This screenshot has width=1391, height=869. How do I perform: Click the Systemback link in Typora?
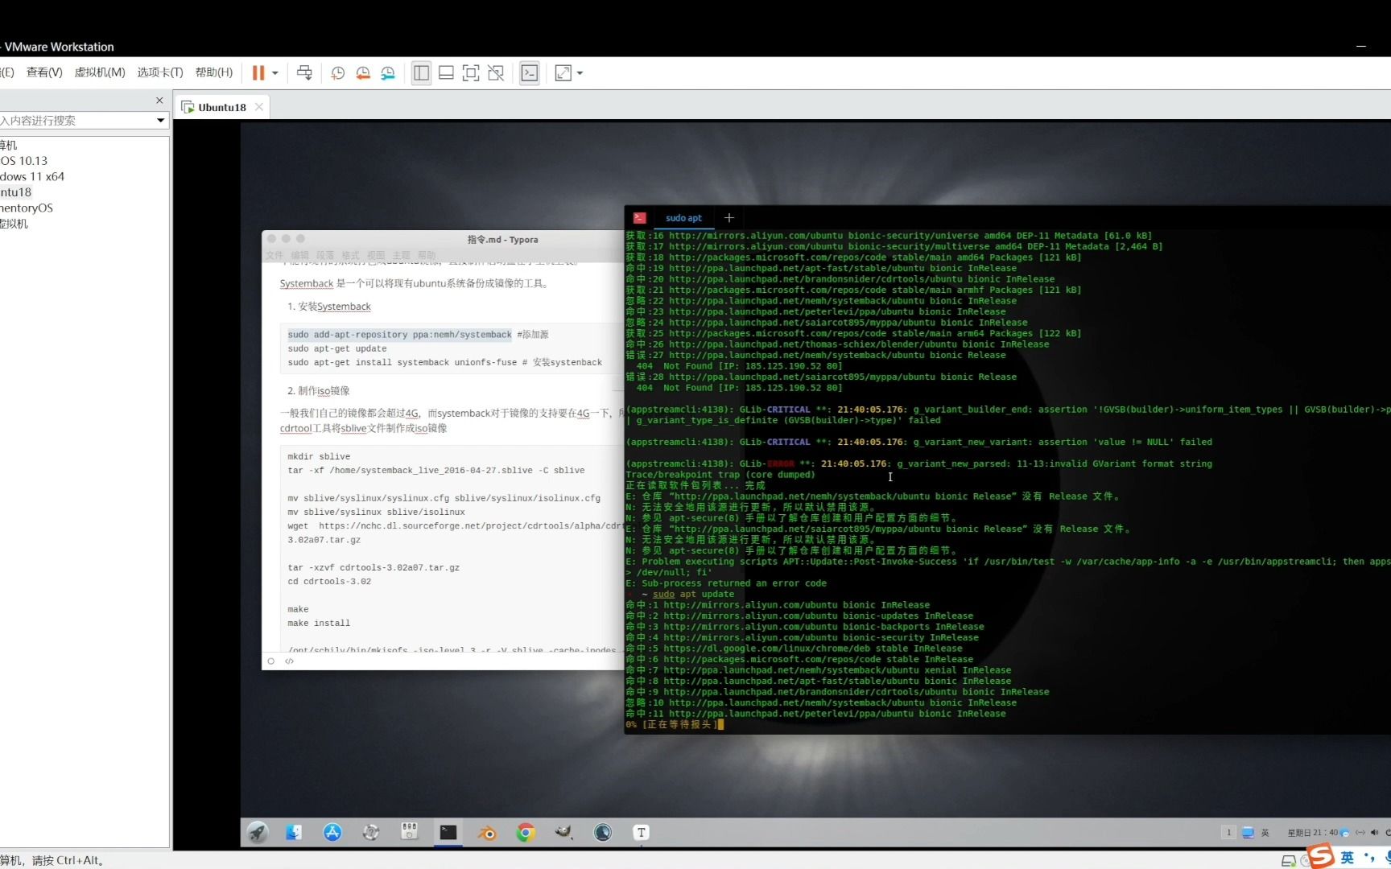pyautogui.click(x=306, y=283)
